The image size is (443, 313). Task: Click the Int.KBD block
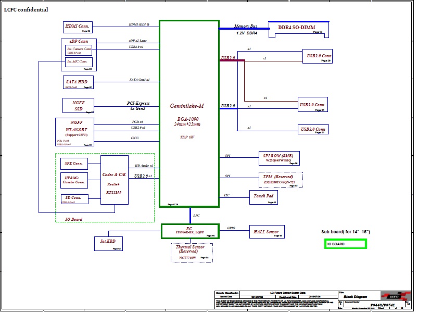click(x=108, y=244)
